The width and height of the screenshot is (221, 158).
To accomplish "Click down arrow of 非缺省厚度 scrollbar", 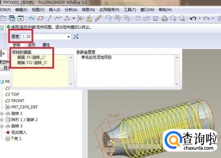I will tap(177, 84).
